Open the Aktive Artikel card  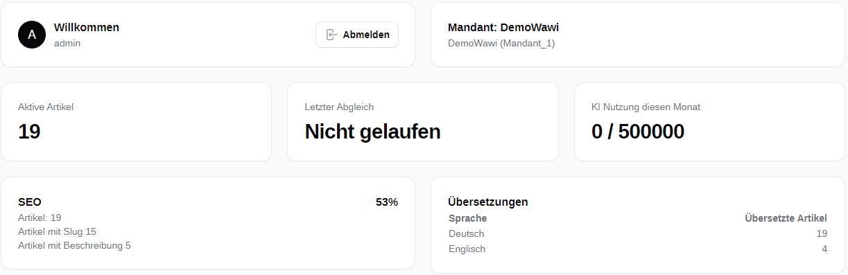click(136, 122)
